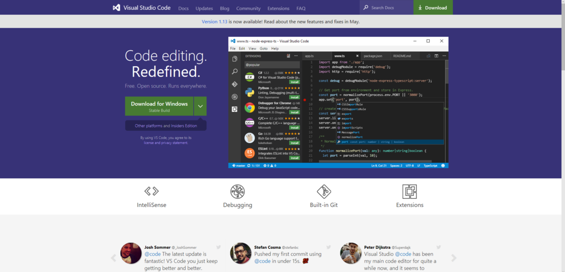Open the Docs page from the top navigation

pyautogui.click(x=183, y=8)
